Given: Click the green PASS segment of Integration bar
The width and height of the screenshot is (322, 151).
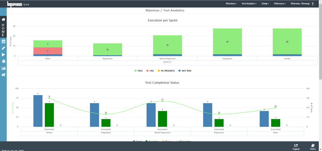Looking at the screenshot, I should [x=227, y=41].
